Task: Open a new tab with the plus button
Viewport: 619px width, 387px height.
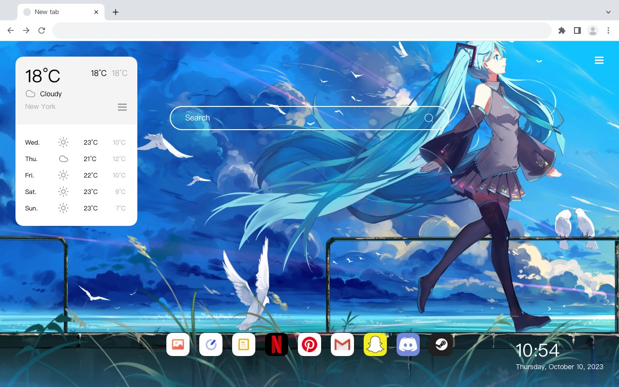Action: (115, 12)
